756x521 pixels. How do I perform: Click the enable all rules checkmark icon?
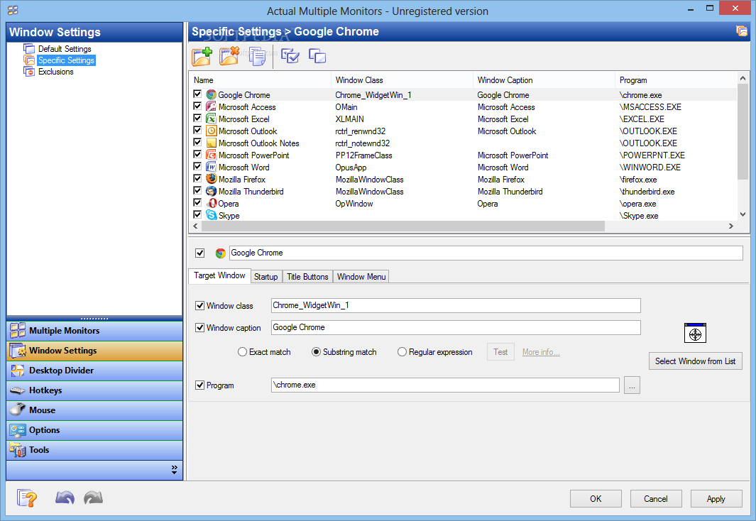coord(290,56)
